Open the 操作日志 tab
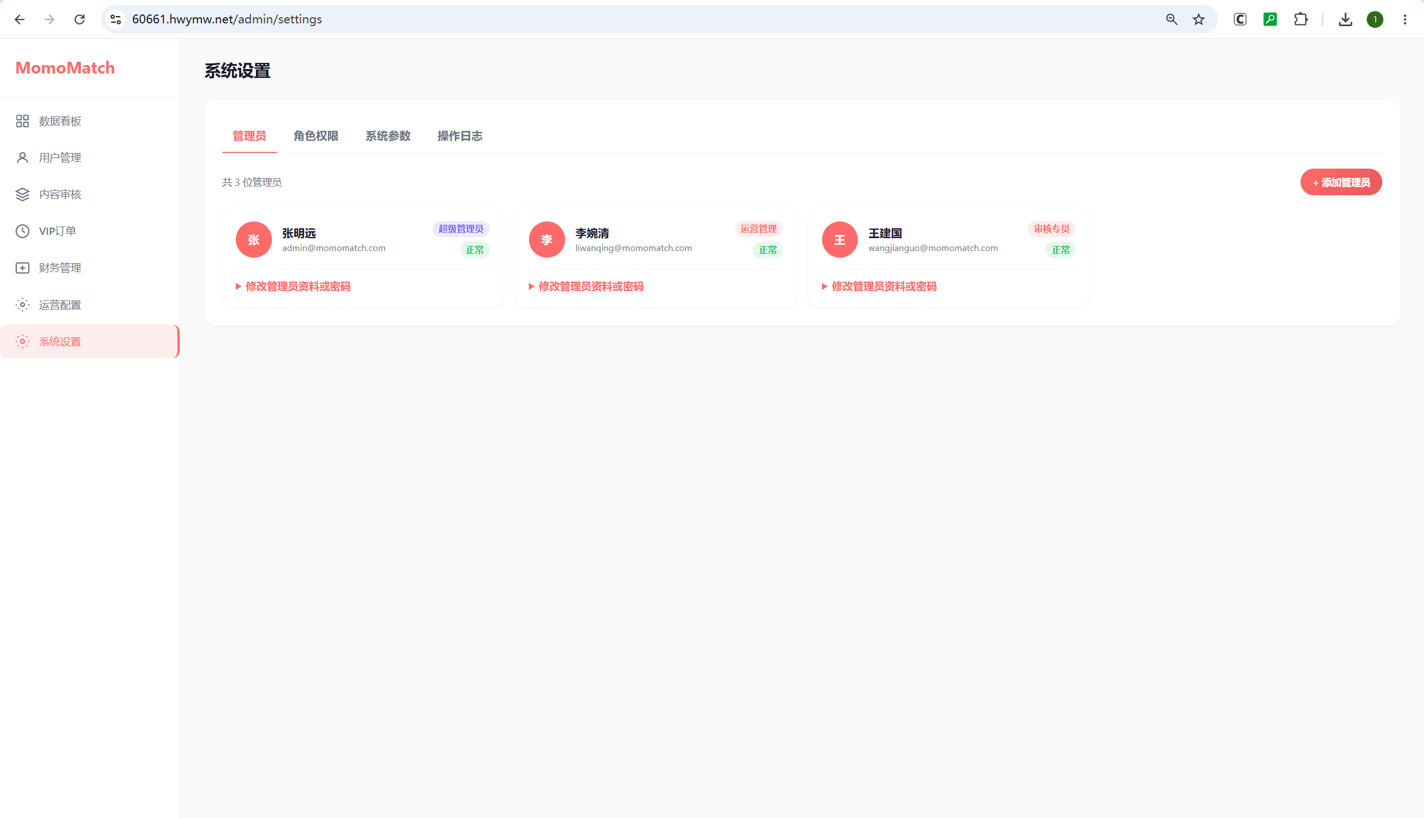 pos(460,136)
